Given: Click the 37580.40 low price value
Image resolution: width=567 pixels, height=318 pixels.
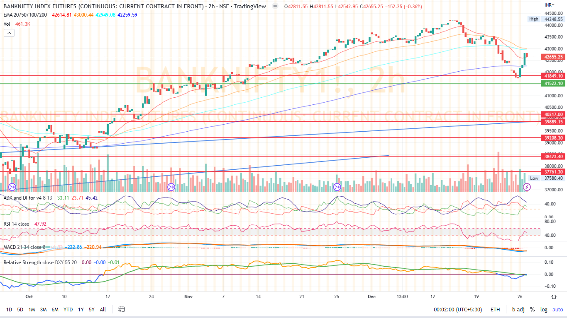Looking at the screenshot, I should click(553, 178).
